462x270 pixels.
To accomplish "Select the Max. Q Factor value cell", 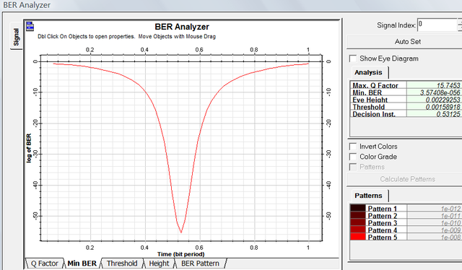I will coord(434,85).
